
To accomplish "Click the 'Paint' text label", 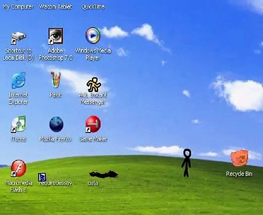I will (x=56, y=95).
